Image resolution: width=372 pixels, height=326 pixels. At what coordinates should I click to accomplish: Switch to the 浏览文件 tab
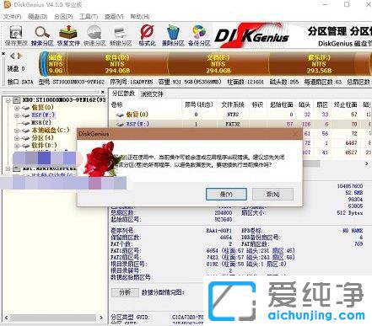coord(152,94)
